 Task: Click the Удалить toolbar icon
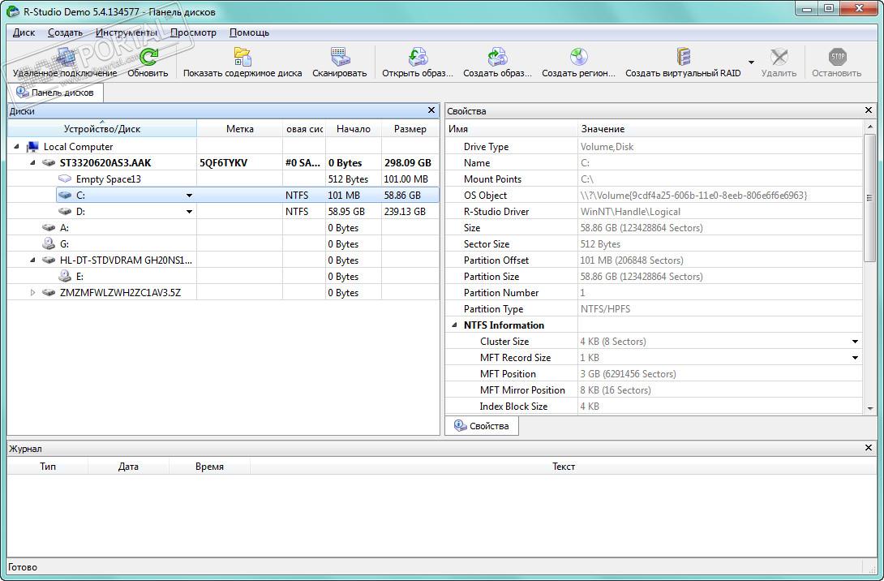pos(779,57)
